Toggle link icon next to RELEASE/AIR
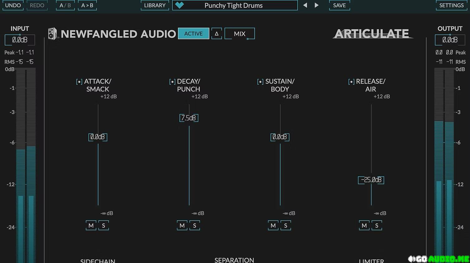 coord(351,82)
